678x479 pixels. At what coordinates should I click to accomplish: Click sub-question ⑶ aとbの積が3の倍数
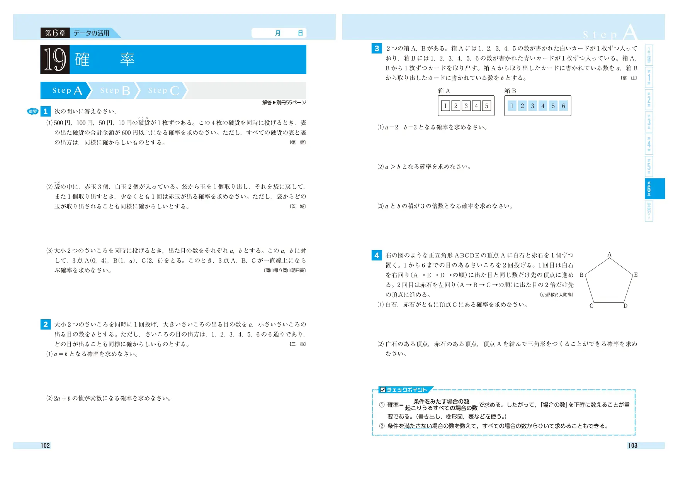pyautogui.click(x=445, y=206)
